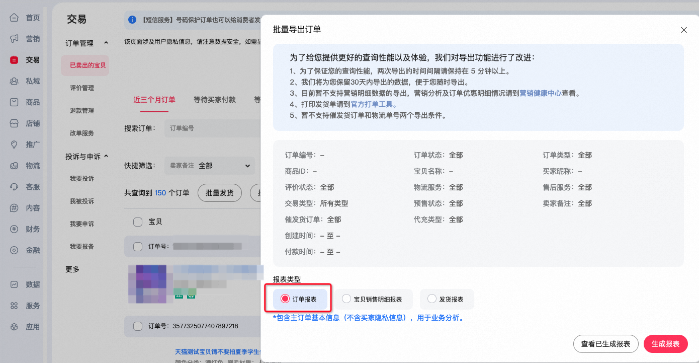Click the 150 orders count link
Image resolution: width=699 pixels, height=363 pixels.
pyautogui.click(x=160, y=193)
